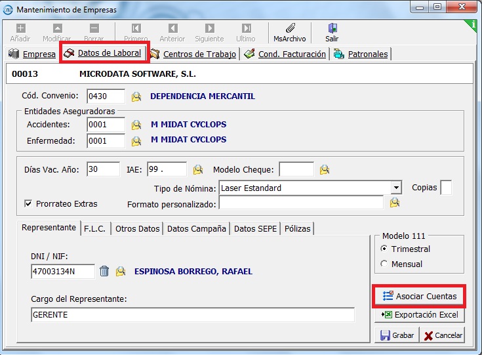The height and width of the screenshot is (355, 482).
Task: Click company code 00013 text
Action: (x=25, y=74)
